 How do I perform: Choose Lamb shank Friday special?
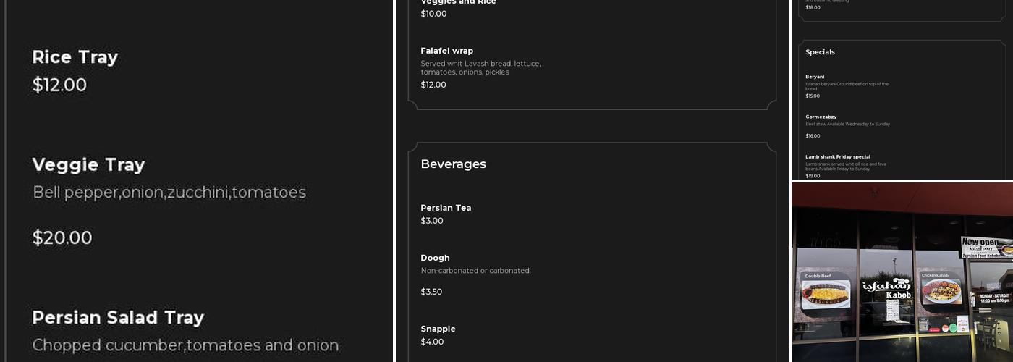pos(837,156)
